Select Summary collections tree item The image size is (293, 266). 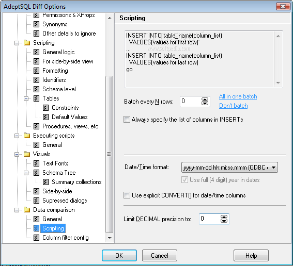(76, 182)
